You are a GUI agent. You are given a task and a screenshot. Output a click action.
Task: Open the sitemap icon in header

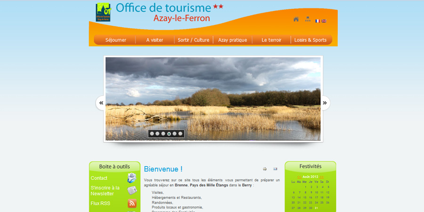click(x=308, y=19)
